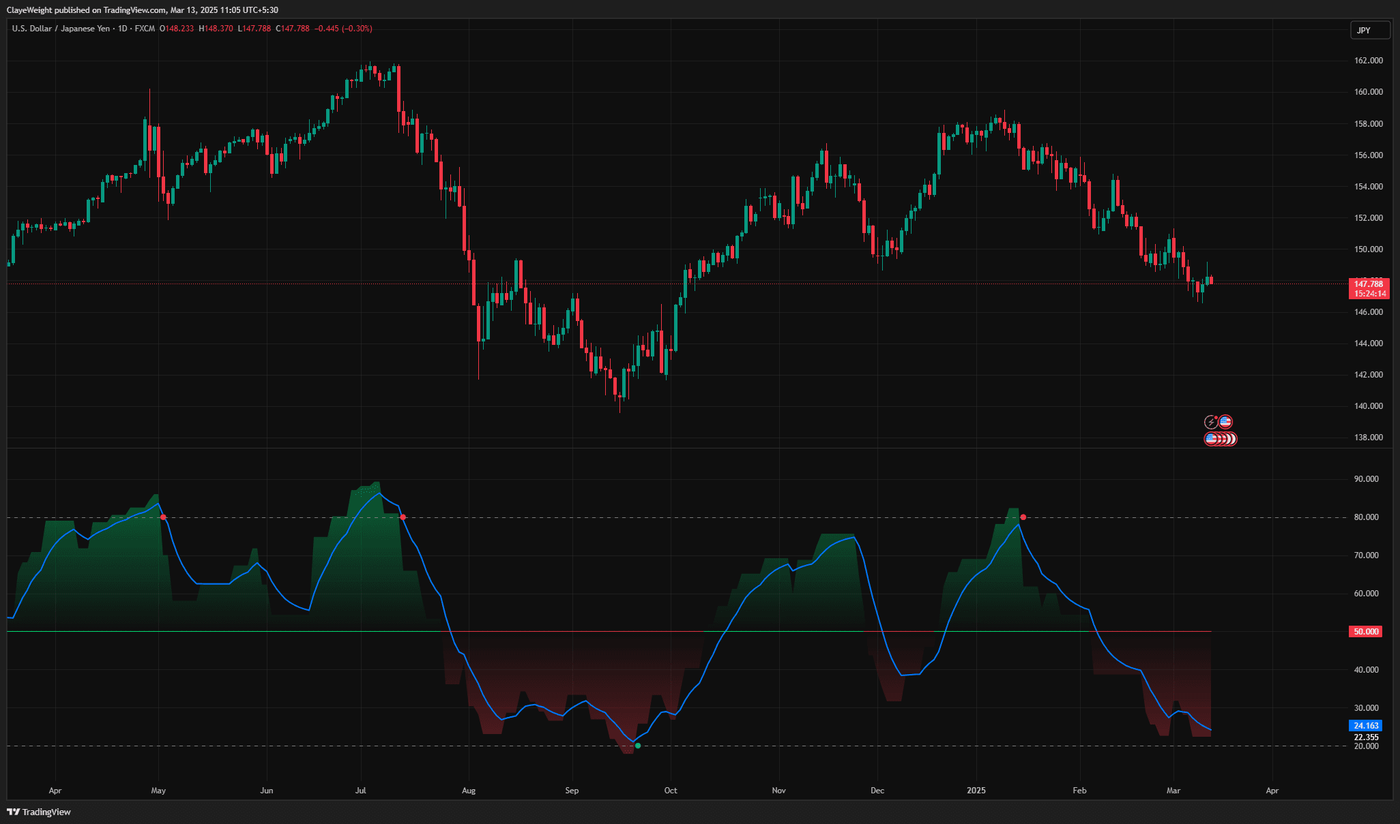The width and height of the screenshot is (1400, 824).
Task: Click the 2025 label on the time axis
Action: [x=976, y=791]
